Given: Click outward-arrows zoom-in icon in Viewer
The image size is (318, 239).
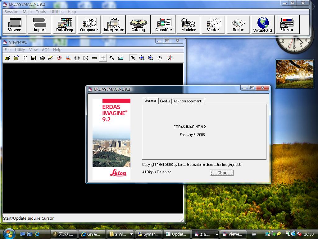Looking at the screenshot, I should (86, 58).
